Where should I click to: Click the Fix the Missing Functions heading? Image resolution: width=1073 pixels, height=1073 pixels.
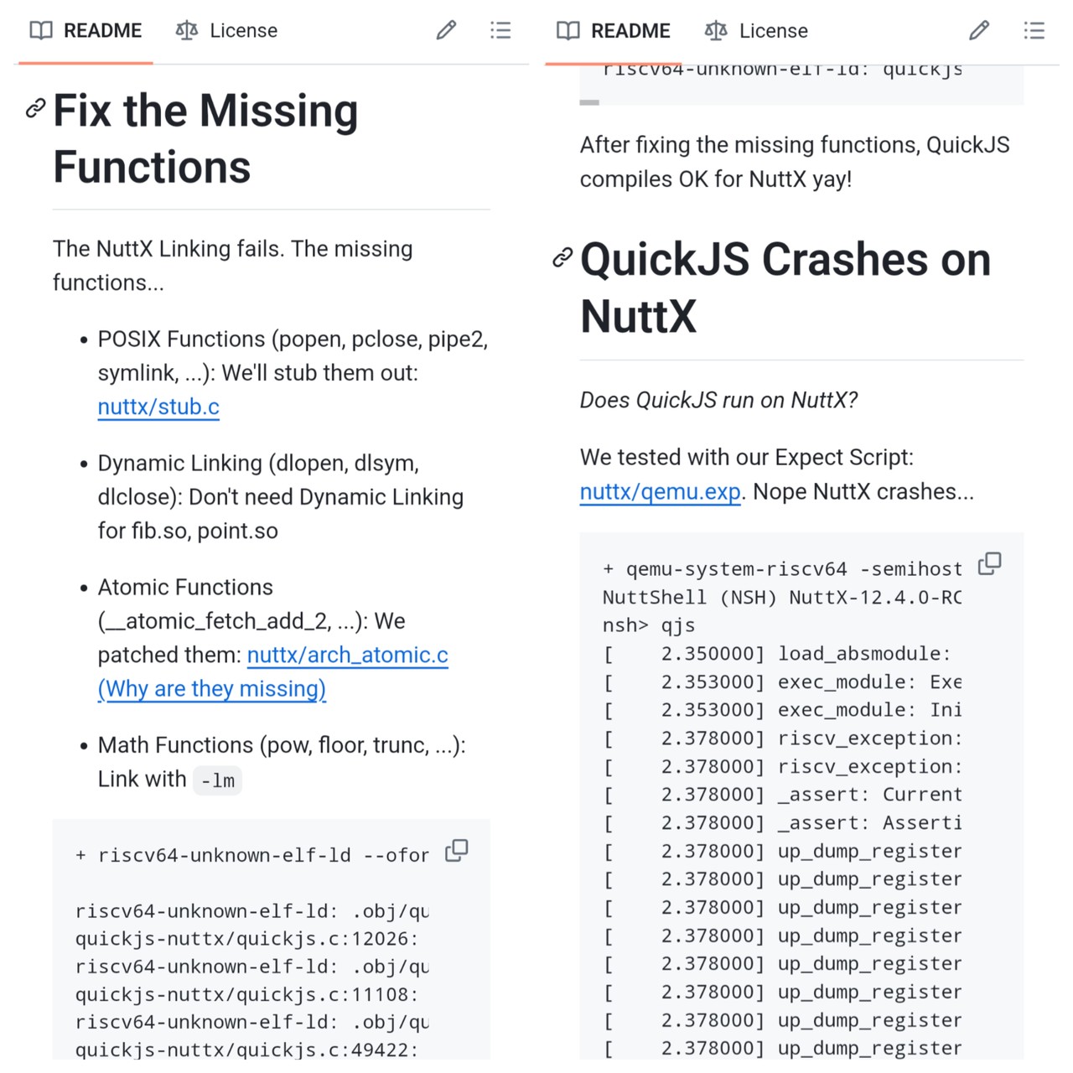tap(205, 138)
